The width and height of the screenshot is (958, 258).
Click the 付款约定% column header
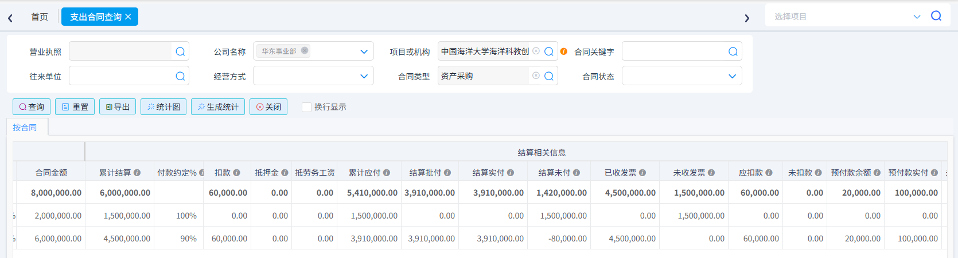(179, 173)
